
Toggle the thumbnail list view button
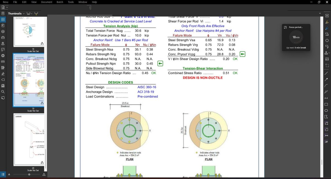[3, 174]
